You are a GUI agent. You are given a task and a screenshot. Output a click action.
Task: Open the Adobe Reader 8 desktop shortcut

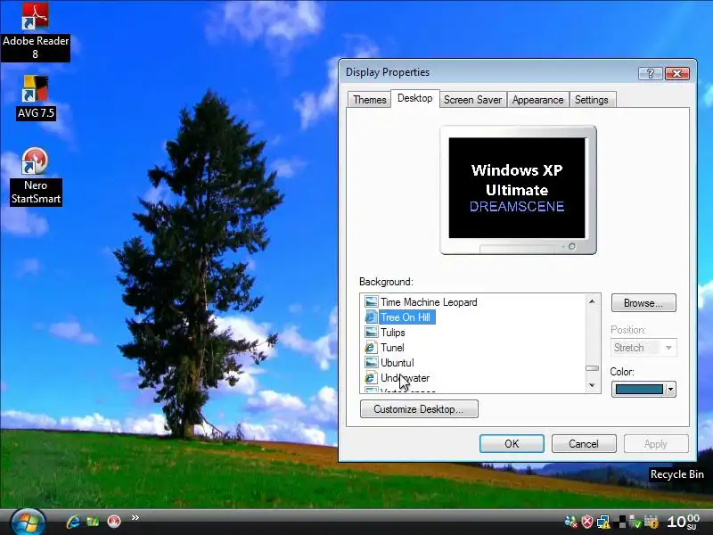[x=36, y=31]
